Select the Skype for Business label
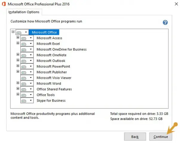Image resolution: width=180 pixels, height=143 pixels. (x=51, y=101)
